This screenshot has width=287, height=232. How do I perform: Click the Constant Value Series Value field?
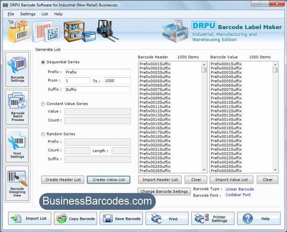pyautogui.click(x=98, y=112)
